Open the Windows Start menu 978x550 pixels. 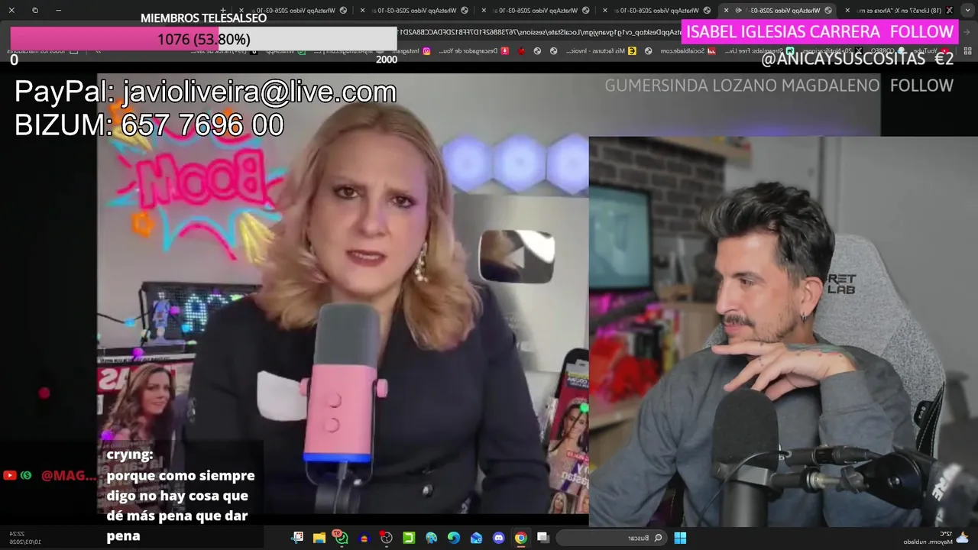[680, 538]
